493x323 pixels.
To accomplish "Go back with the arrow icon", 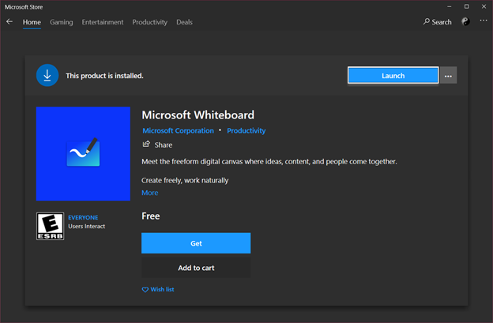I will pos(9,21).
